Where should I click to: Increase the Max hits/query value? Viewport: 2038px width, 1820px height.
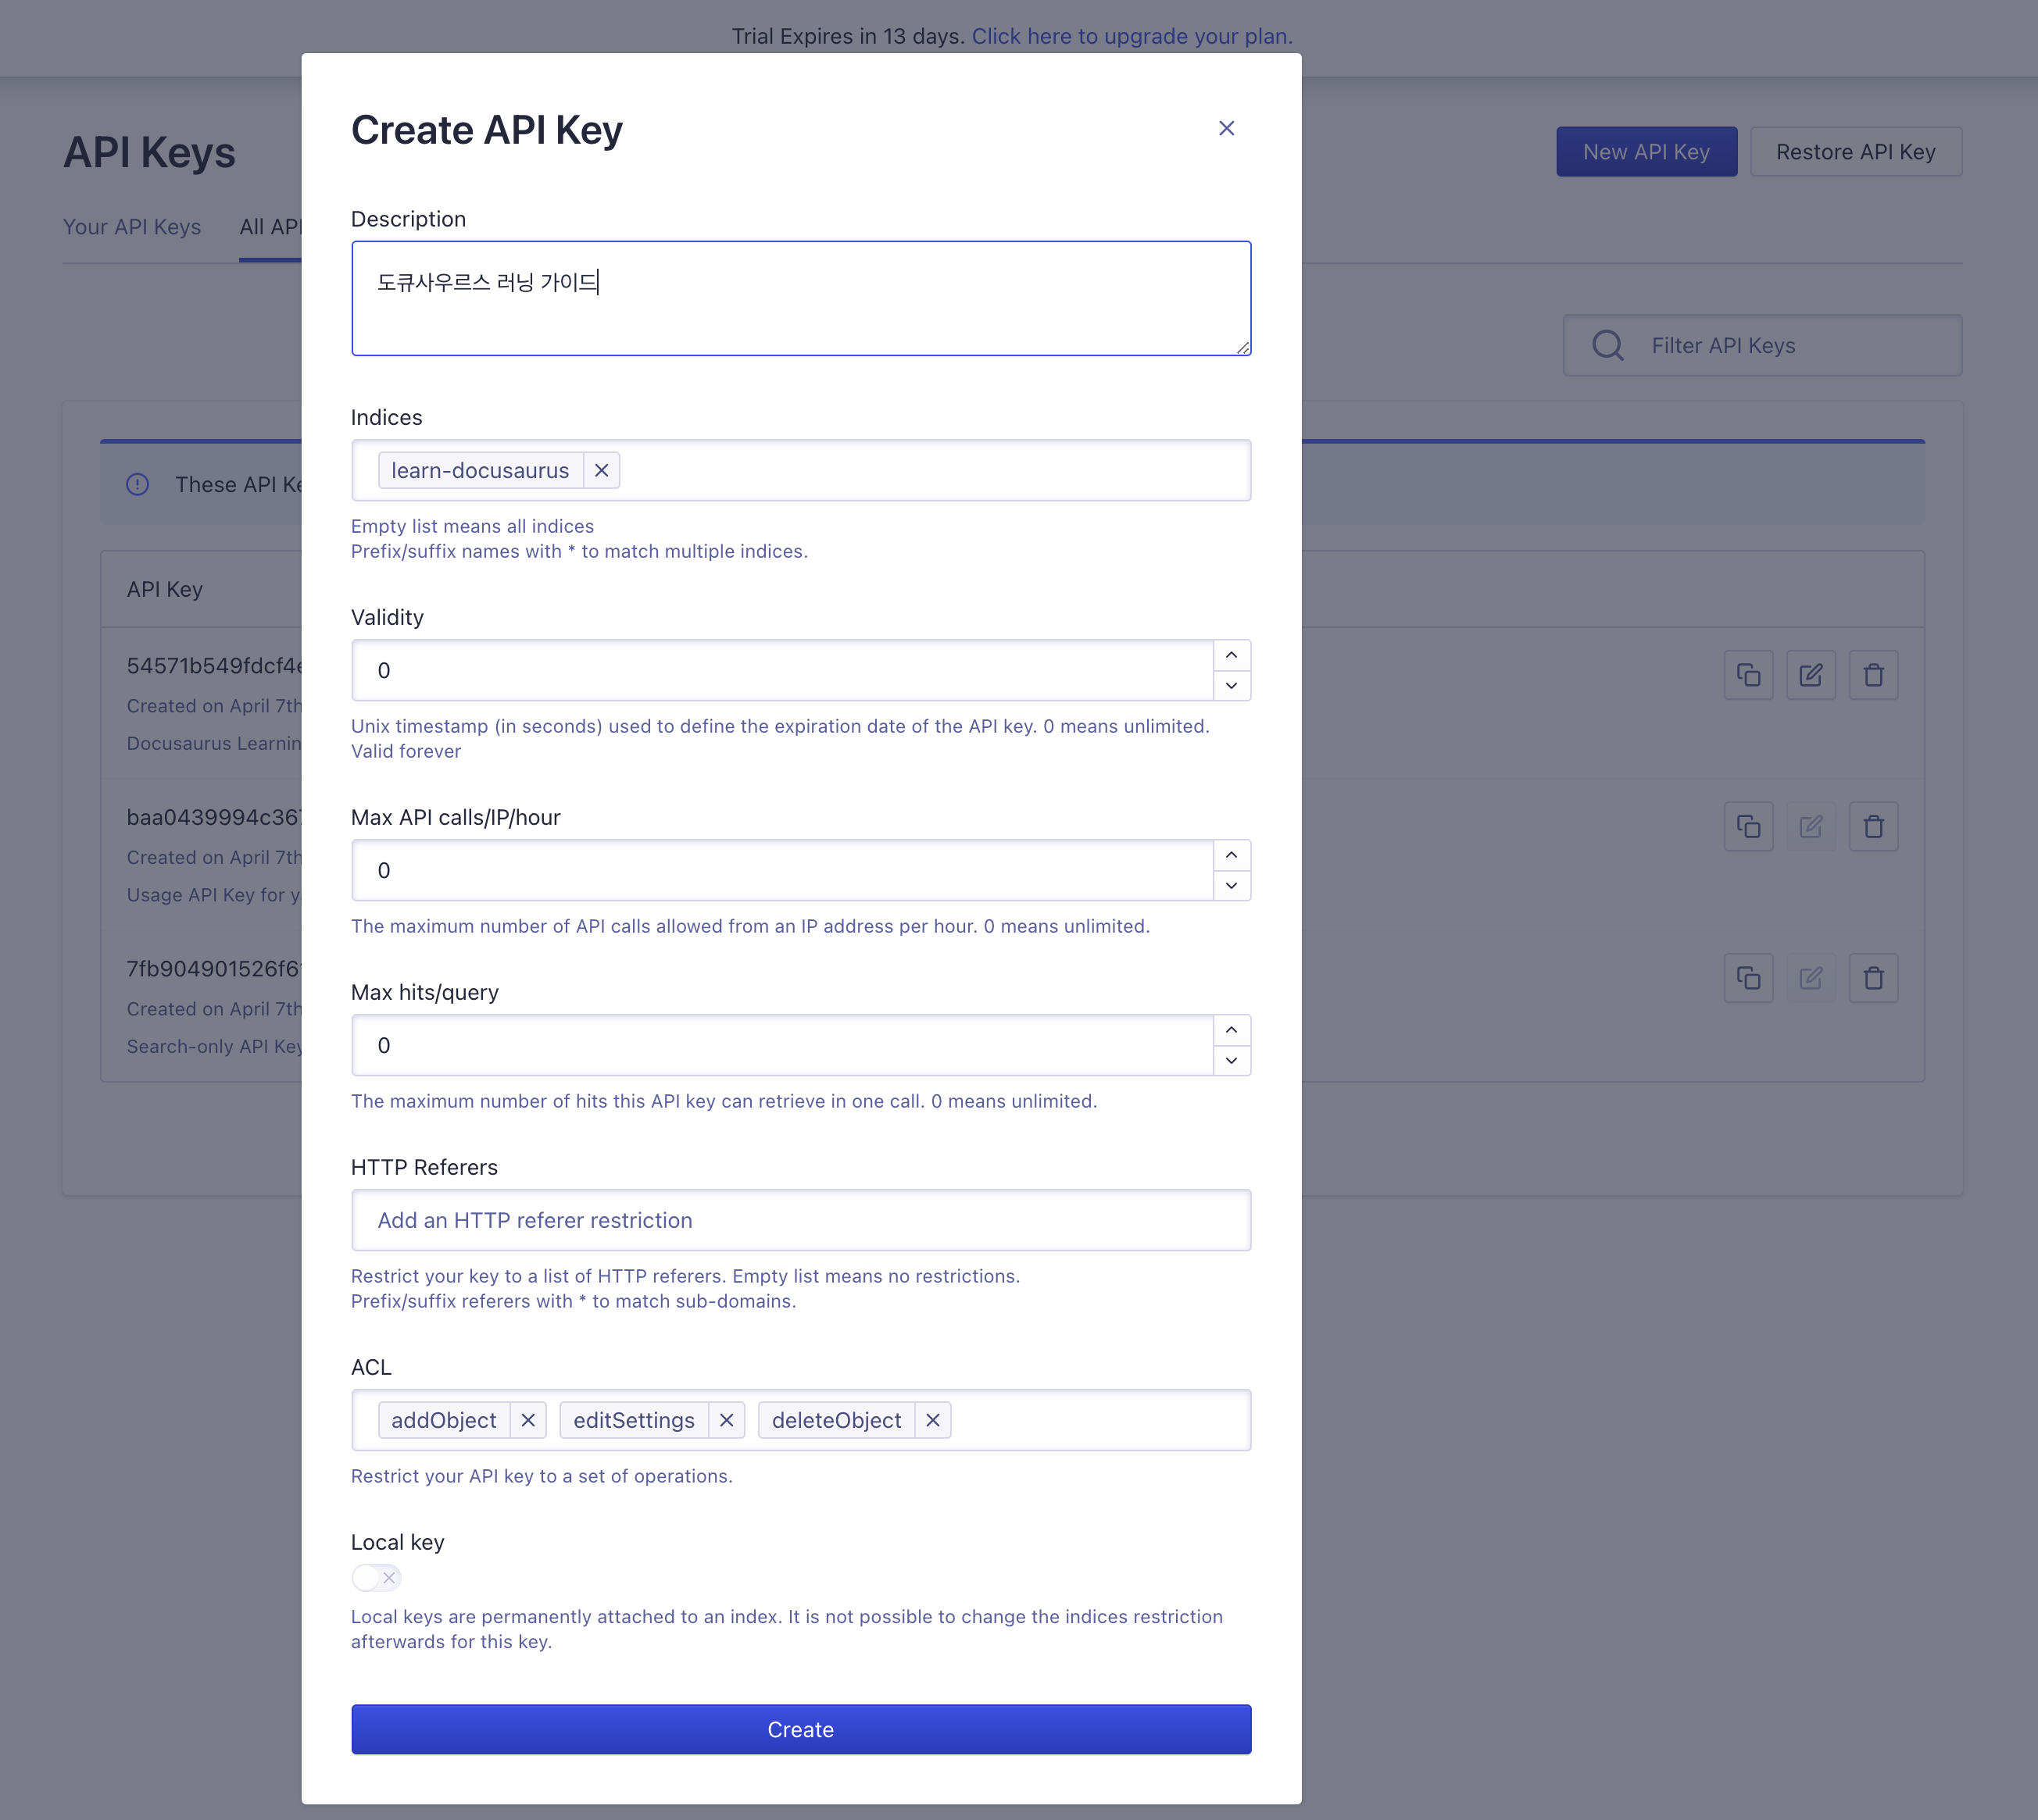(x=1232, y=1030)
